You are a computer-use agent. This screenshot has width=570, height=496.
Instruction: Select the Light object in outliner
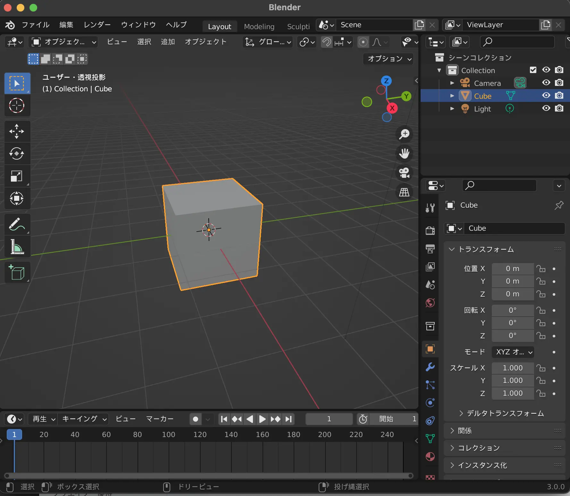[x=482, y=109]
